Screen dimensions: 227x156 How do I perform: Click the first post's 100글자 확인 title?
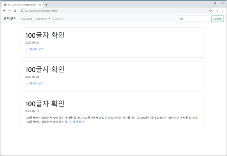point(45,35)
